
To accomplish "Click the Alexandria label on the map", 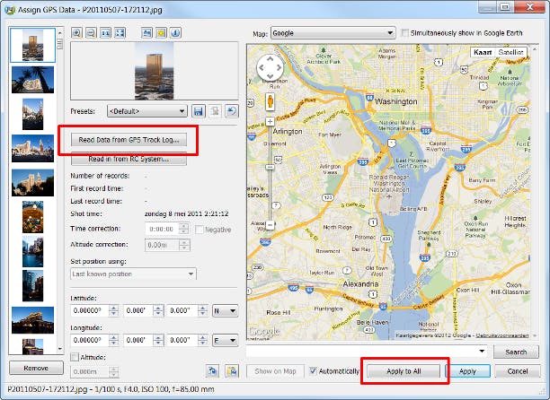I will pyautogui.click(x=360, y=283).
